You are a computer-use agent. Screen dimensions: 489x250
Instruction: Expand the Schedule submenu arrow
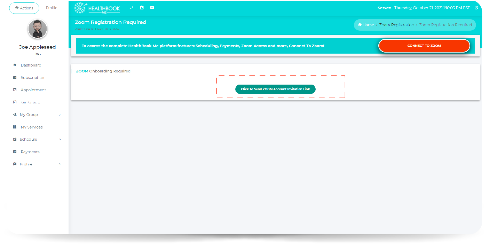[x=60, y=139]
